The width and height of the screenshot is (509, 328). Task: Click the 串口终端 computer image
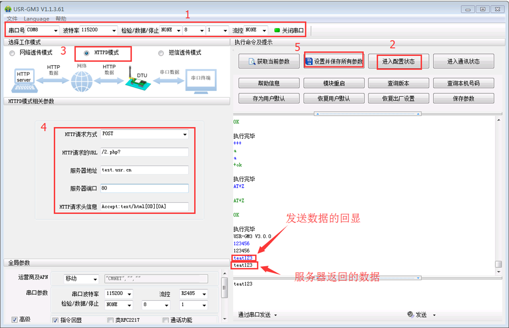tap(200, 80)
